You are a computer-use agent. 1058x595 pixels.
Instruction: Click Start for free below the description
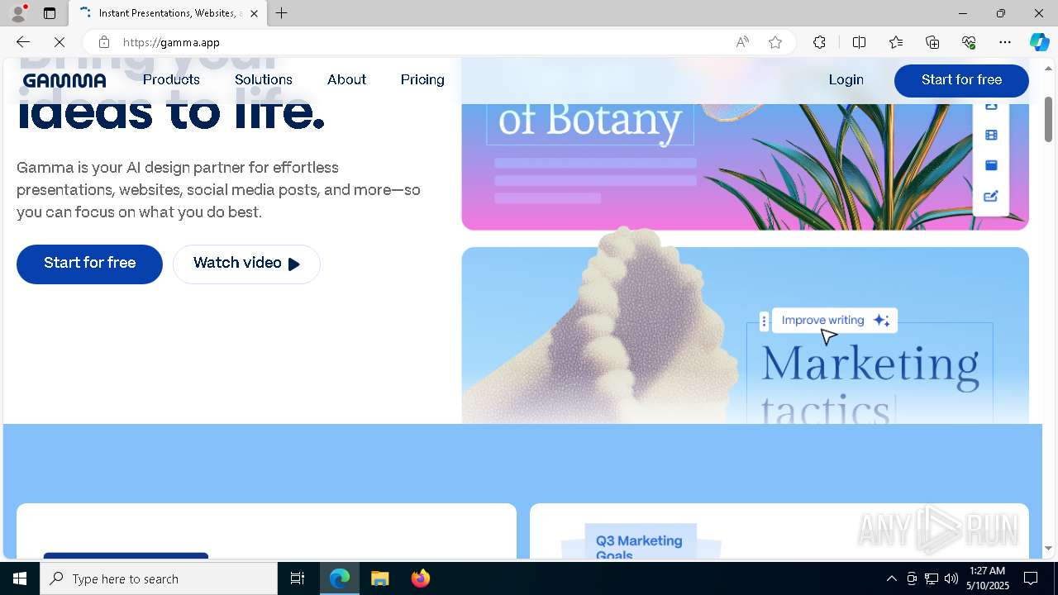click(x=89, y=264)
